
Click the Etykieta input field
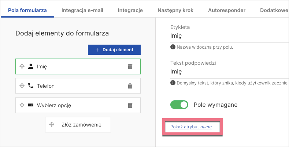tap(227, 36)
